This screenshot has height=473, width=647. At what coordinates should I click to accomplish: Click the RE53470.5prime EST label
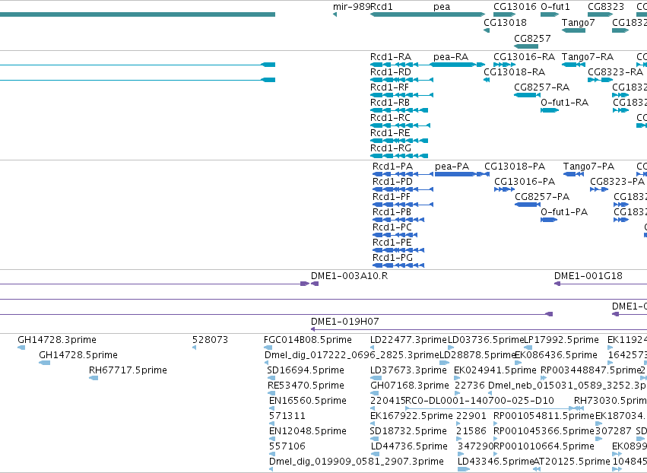pyautogui.click(x=306, y=386)
